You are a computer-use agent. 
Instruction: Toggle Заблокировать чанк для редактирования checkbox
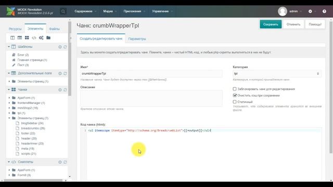pos(235,89)
